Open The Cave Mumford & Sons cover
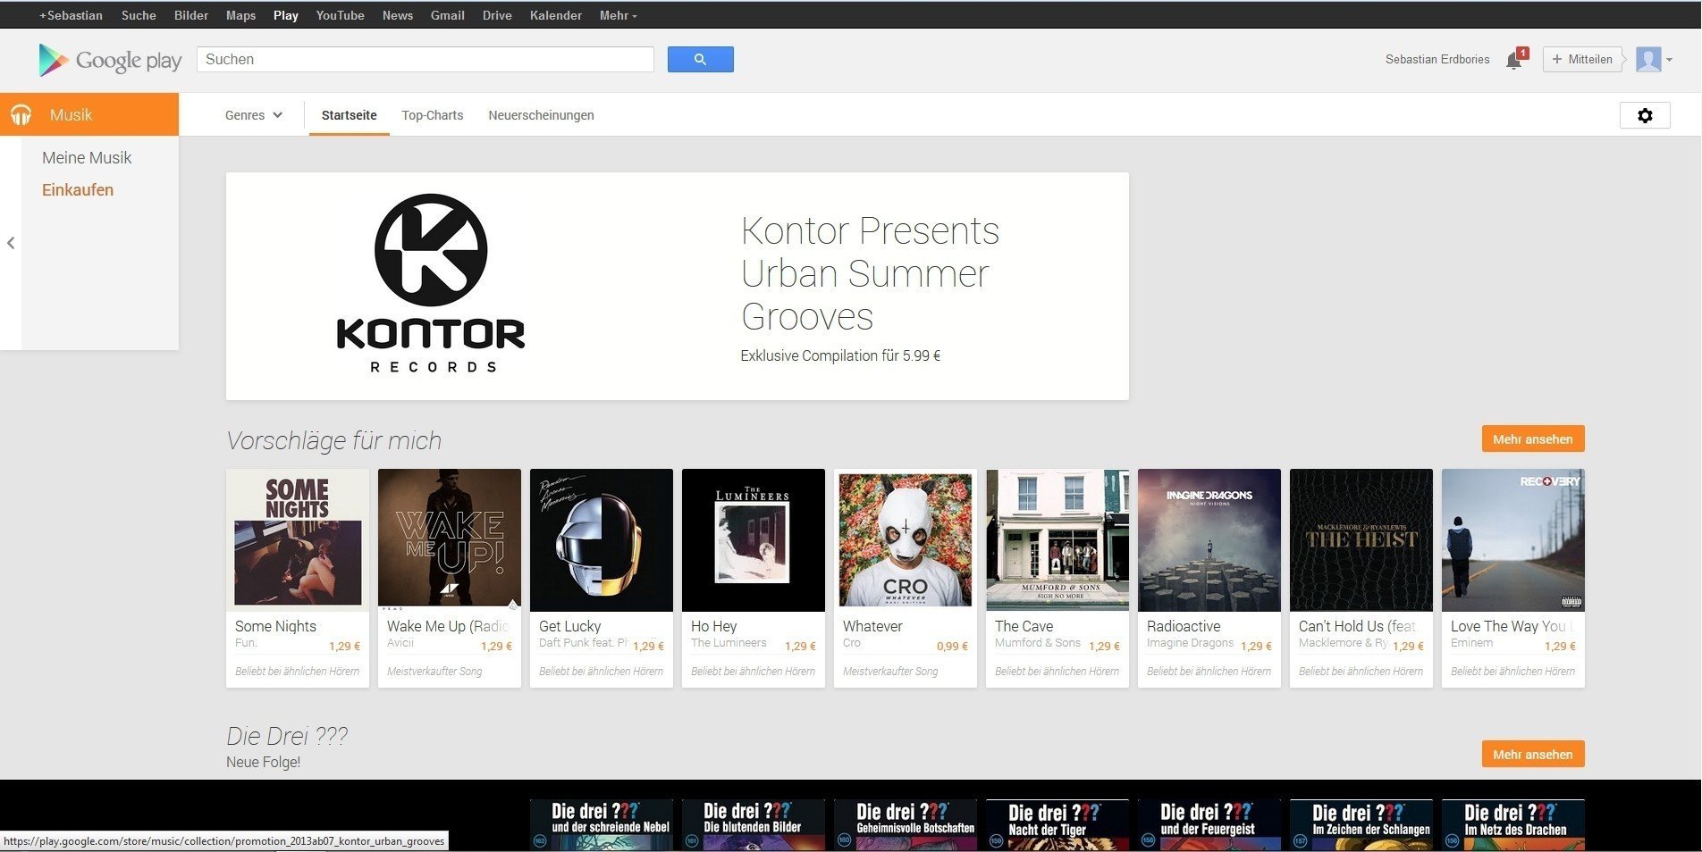 [1057, 540]
